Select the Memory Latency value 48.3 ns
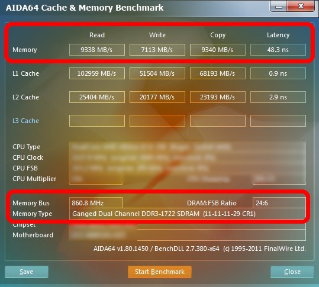The height and width of the screenshot is (287, 319). point(278,50)
